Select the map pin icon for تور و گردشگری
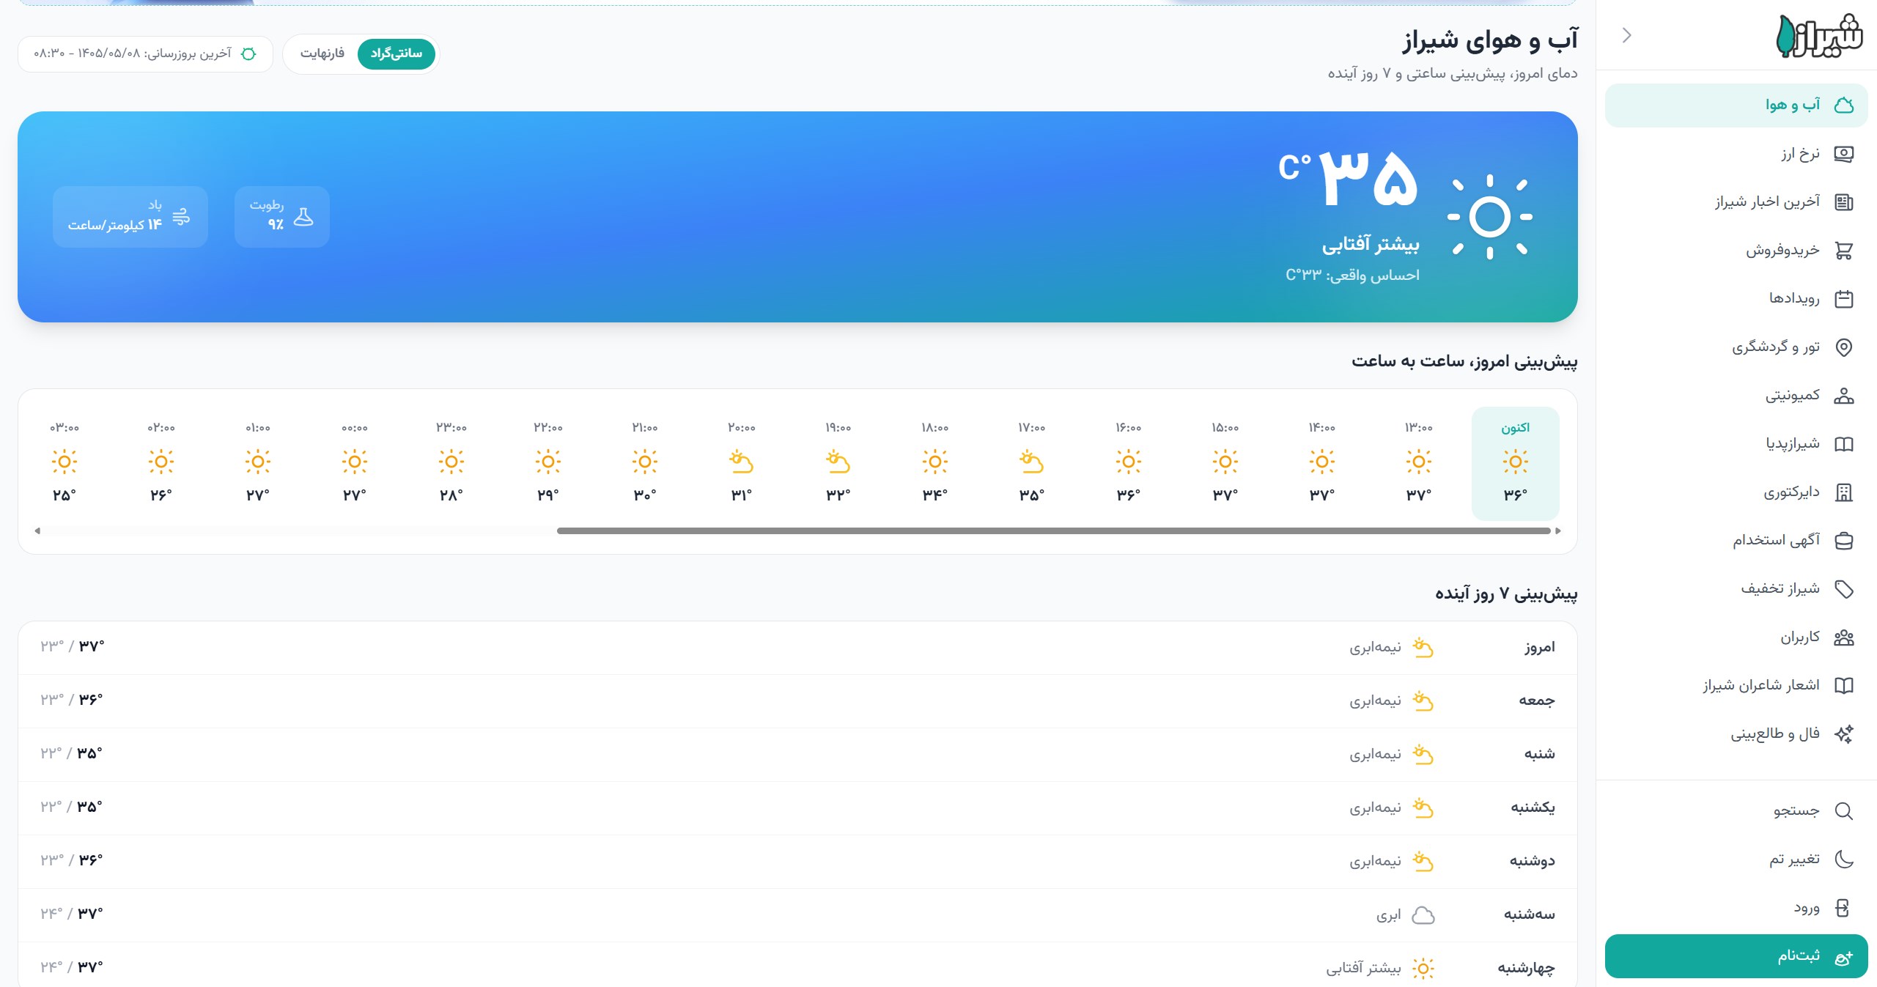The height and width of the screenshot is (987, 1877). (x=1843, y=347)
